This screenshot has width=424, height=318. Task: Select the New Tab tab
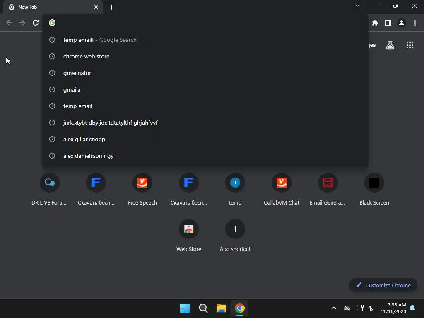pos(53,7)
